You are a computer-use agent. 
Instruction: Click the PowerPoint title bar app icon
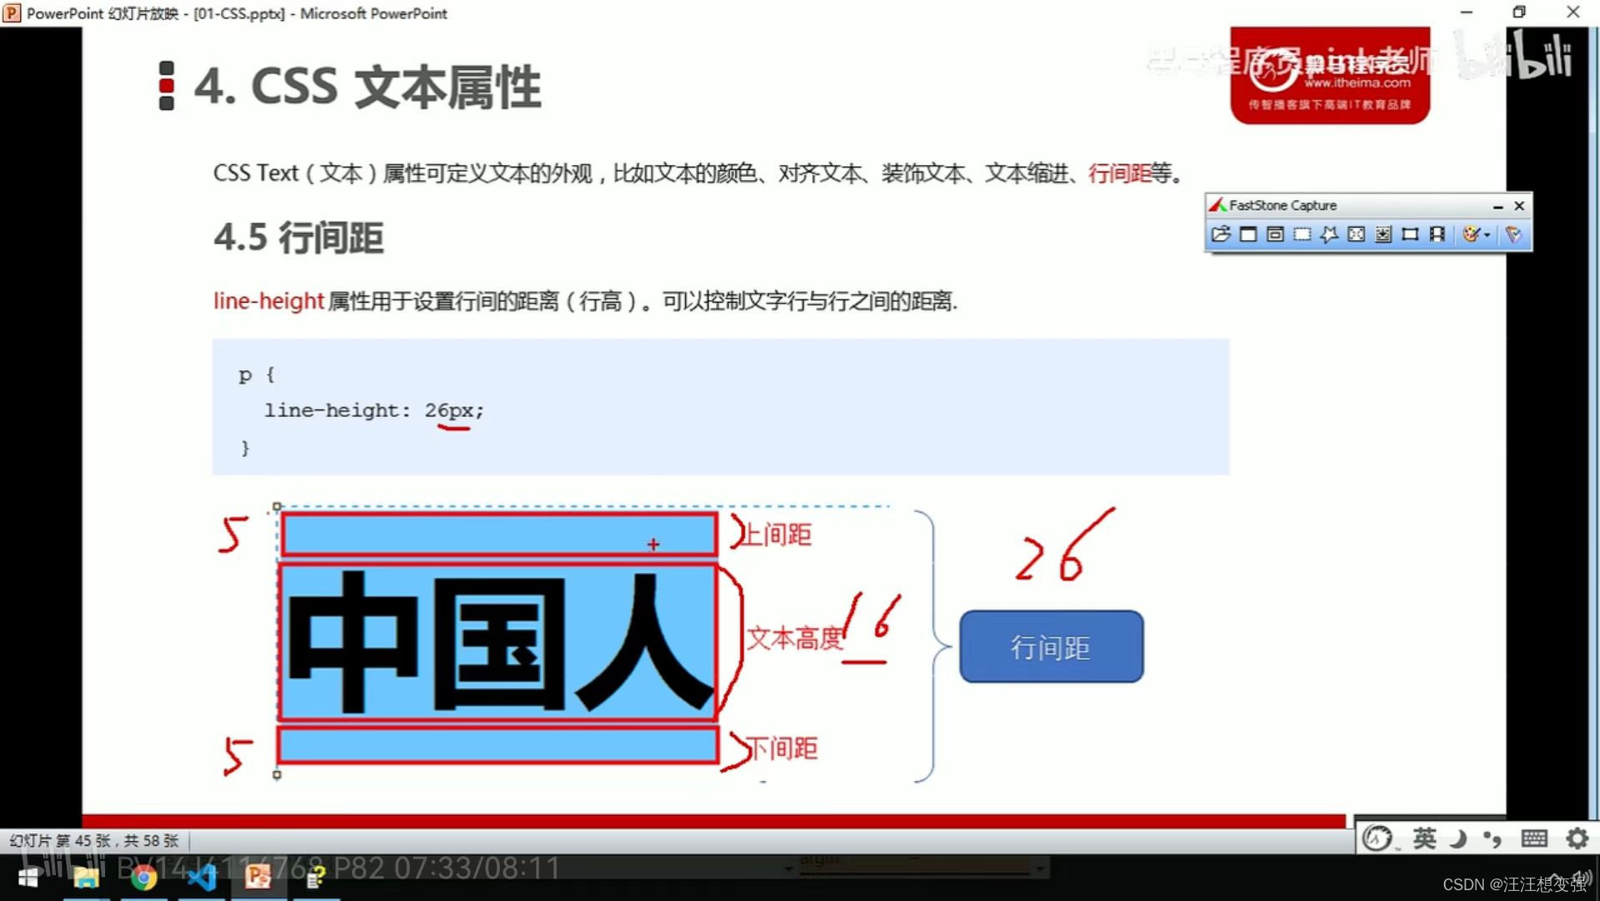tap(12, 13)
